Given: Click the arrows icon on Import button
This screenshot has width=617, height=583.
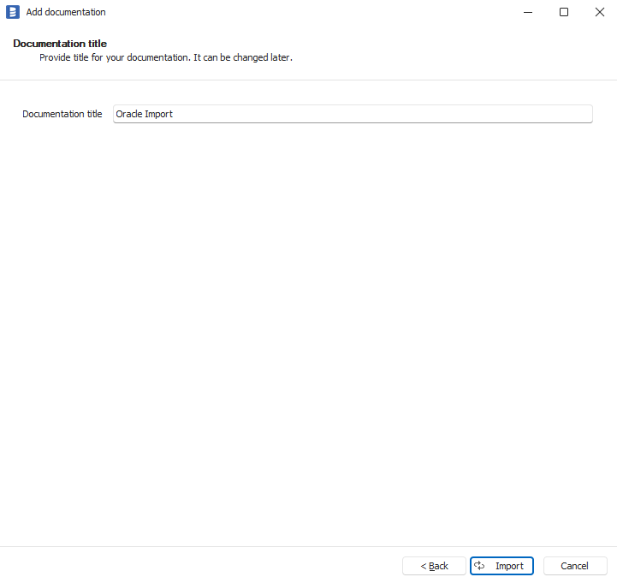Looking at the screenshot, I should coord(480,566).
